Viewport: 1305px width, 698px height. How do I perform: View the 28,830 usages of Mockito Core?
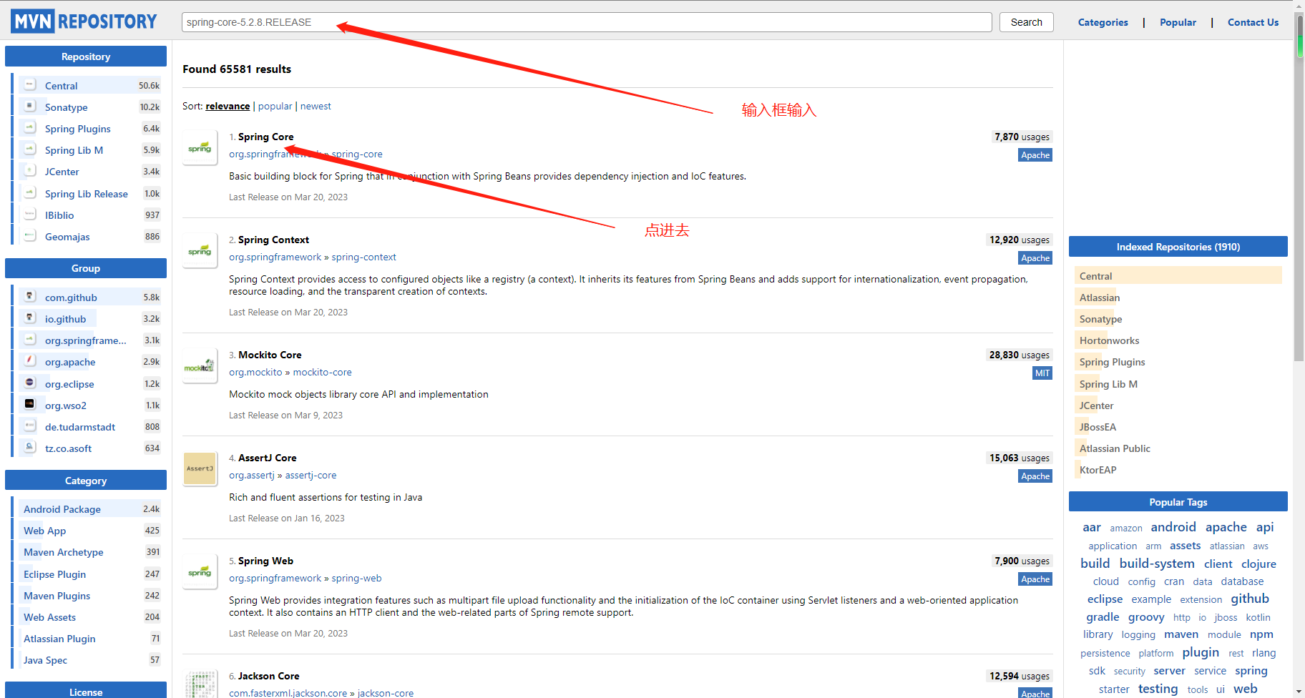(1019, 355)
